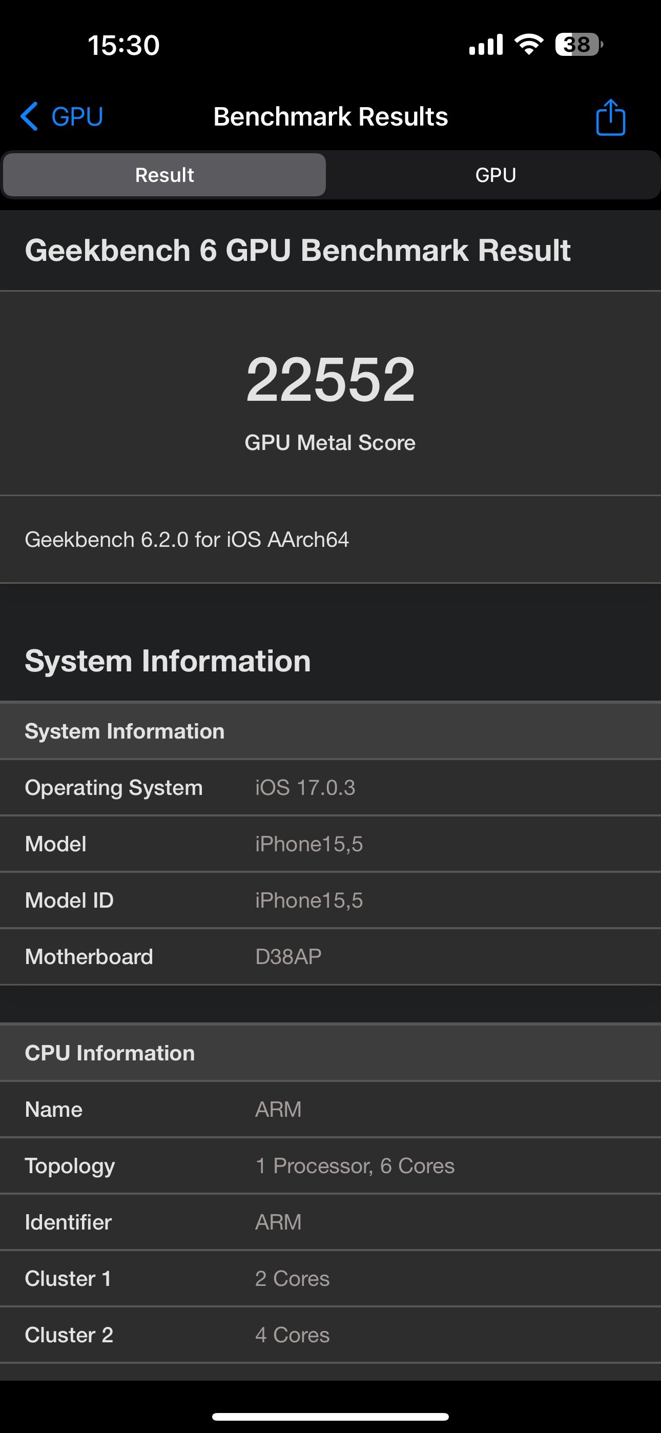Tap the Model ID row
661x1433 pixels.
point(330,900)
